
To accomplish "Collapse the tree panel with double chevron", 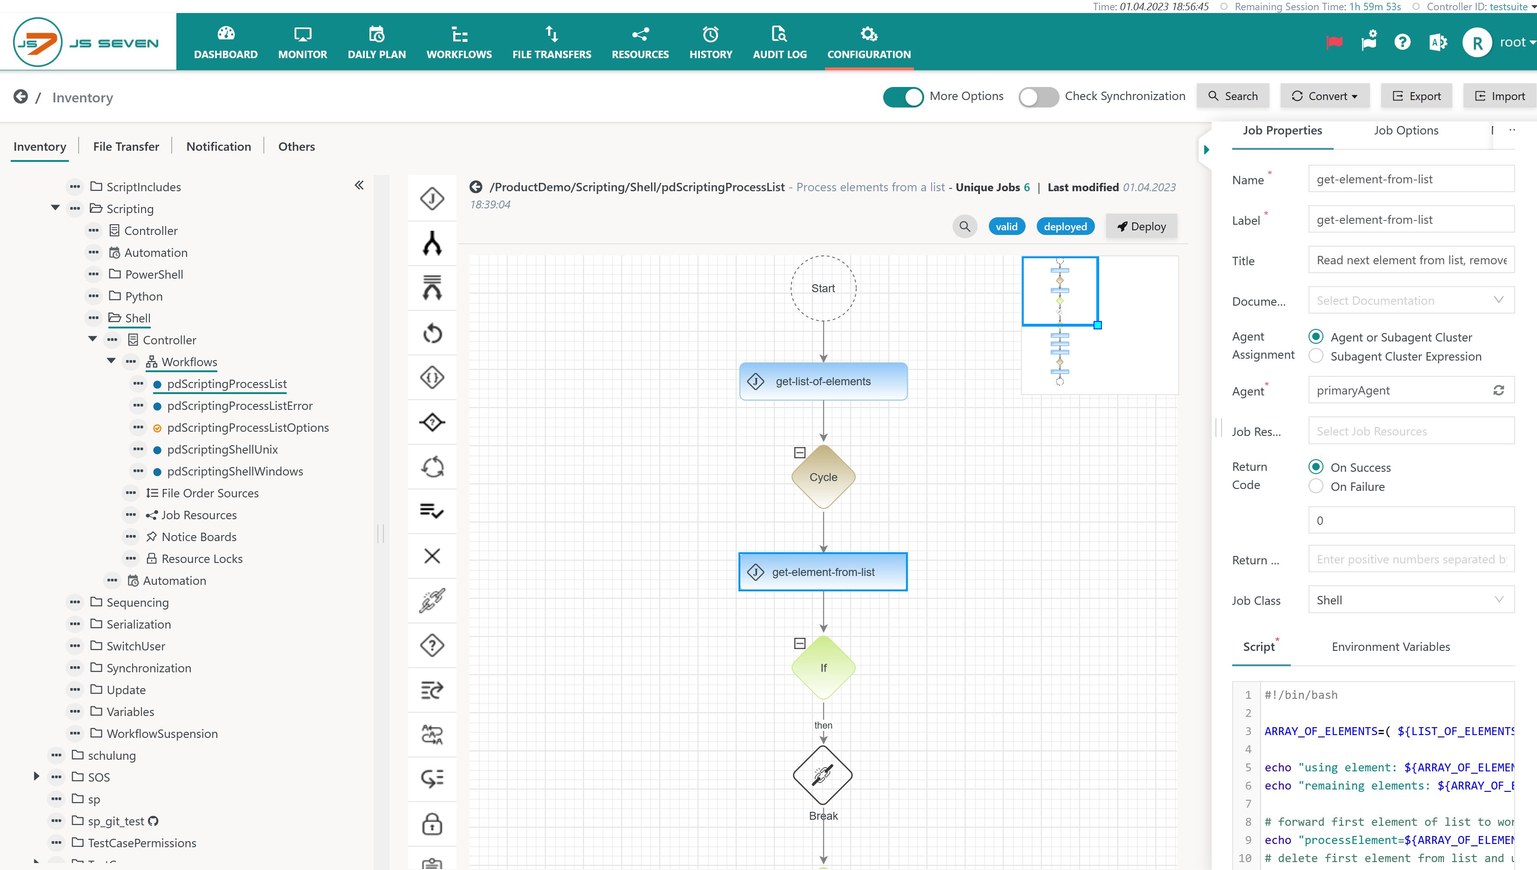I will point(359,185).
